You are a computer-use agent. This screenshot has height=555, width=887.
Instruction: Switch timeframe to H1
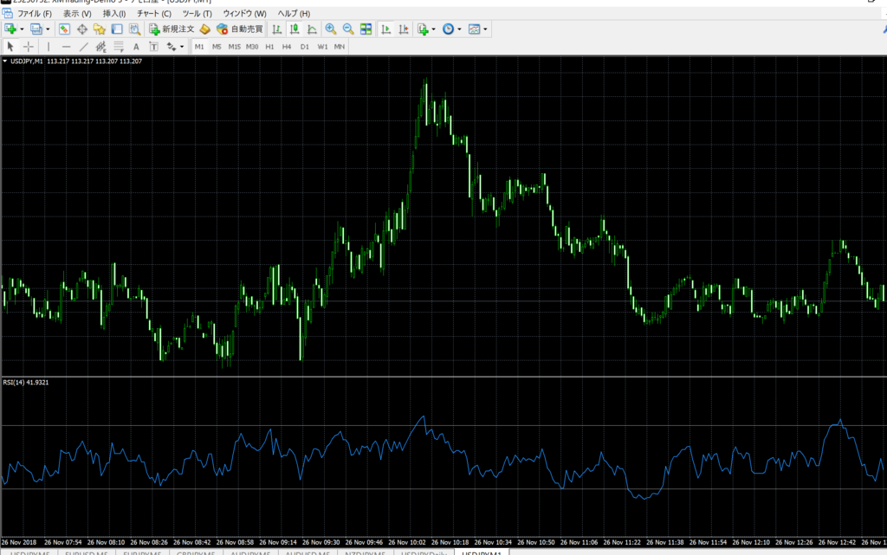(x=270, y=47)
